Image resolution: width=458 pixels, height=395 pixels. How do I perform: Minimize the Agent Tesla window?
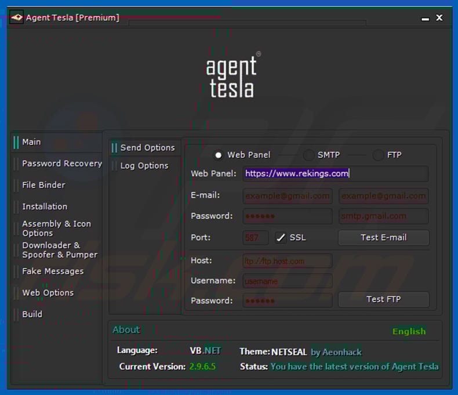426,19
